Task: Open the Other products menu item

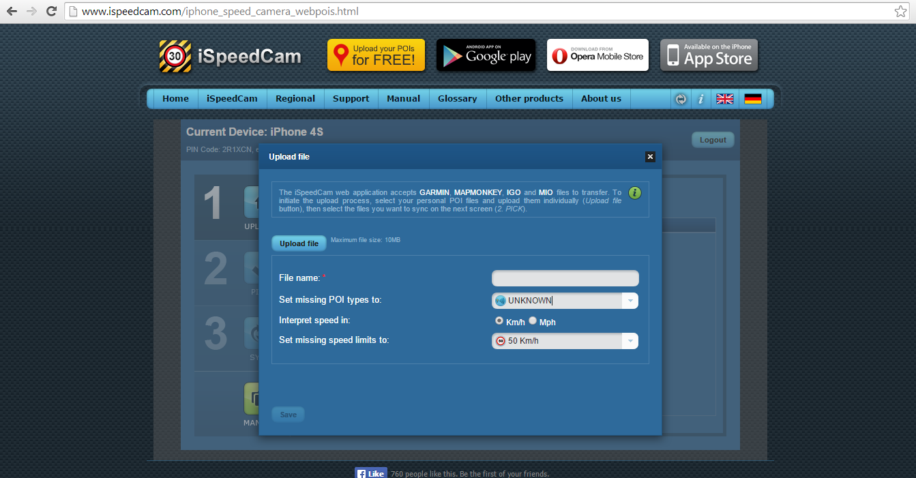Action: click(529, 99)
